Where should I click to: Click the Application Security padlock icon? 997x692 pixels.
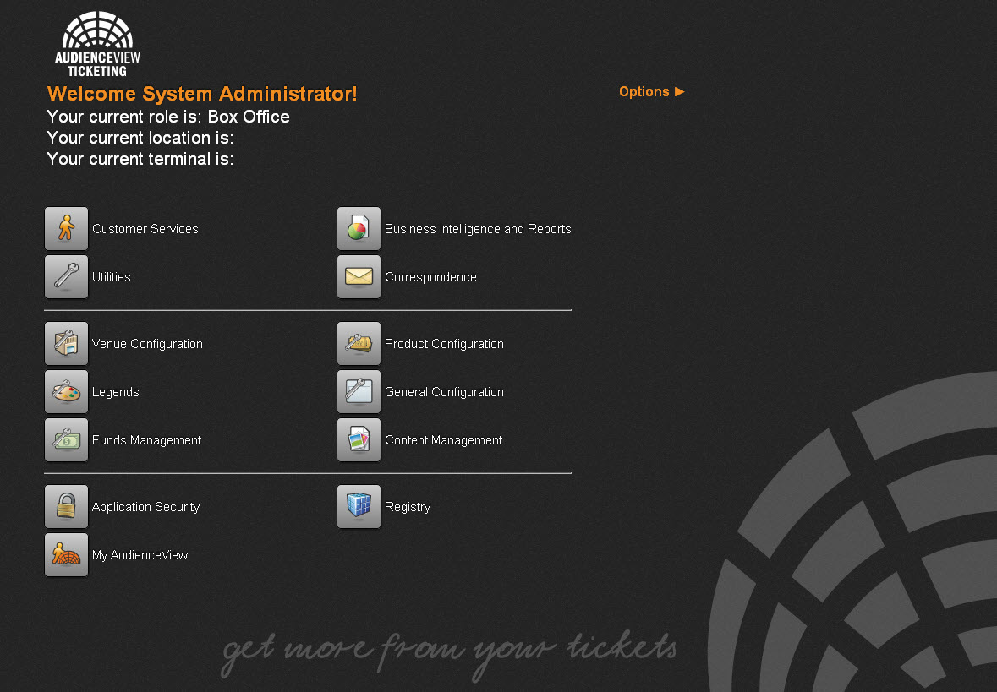tap(66, 506)
